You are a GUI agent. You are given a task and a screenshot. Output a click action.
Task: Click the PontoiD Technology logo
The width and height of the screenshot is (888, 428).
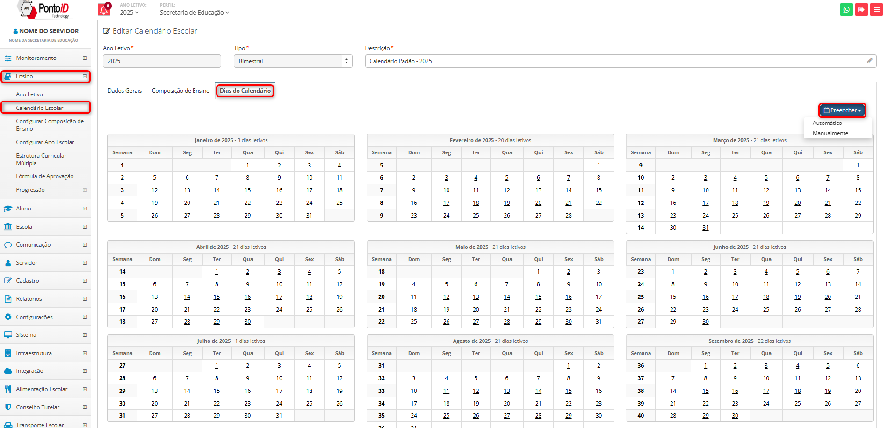pos(45,9)
